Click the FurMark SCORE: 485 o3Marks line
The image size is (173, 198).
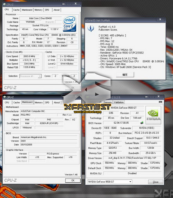(x=112, y=35)
